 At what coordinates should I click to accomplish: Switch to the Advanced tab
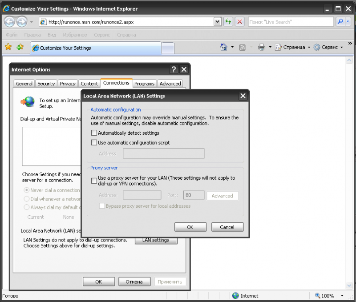pos(170,84)
